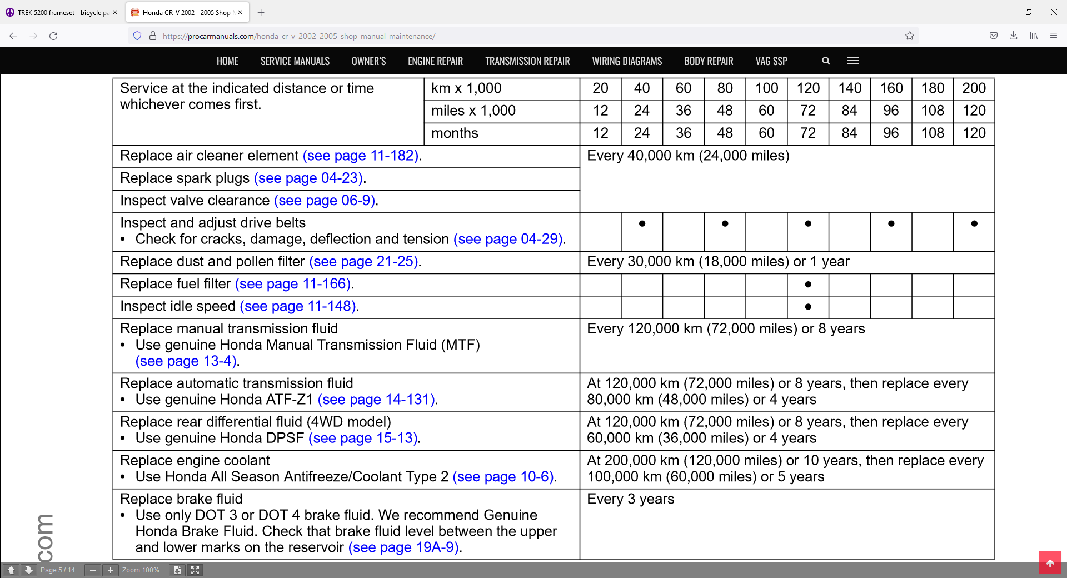The width and height of the screenshot is (1067, 578).
Task: Toggle fullscreen mode in the viewer
Action: coord(195,570)
